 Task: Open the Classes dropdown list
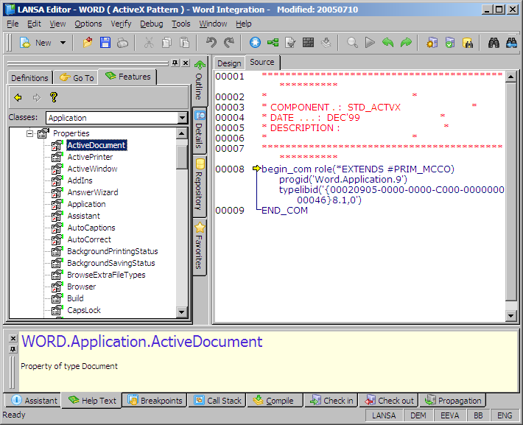[x=183, y=118]
